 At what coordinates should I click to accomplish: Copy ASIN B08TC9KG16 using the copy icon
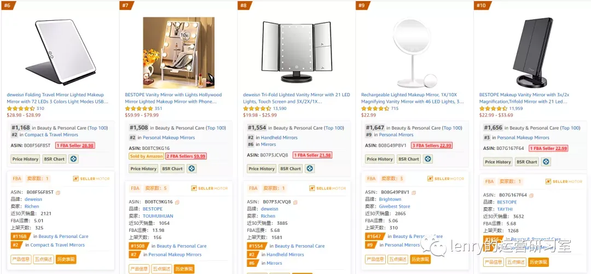tap(177, 202)
